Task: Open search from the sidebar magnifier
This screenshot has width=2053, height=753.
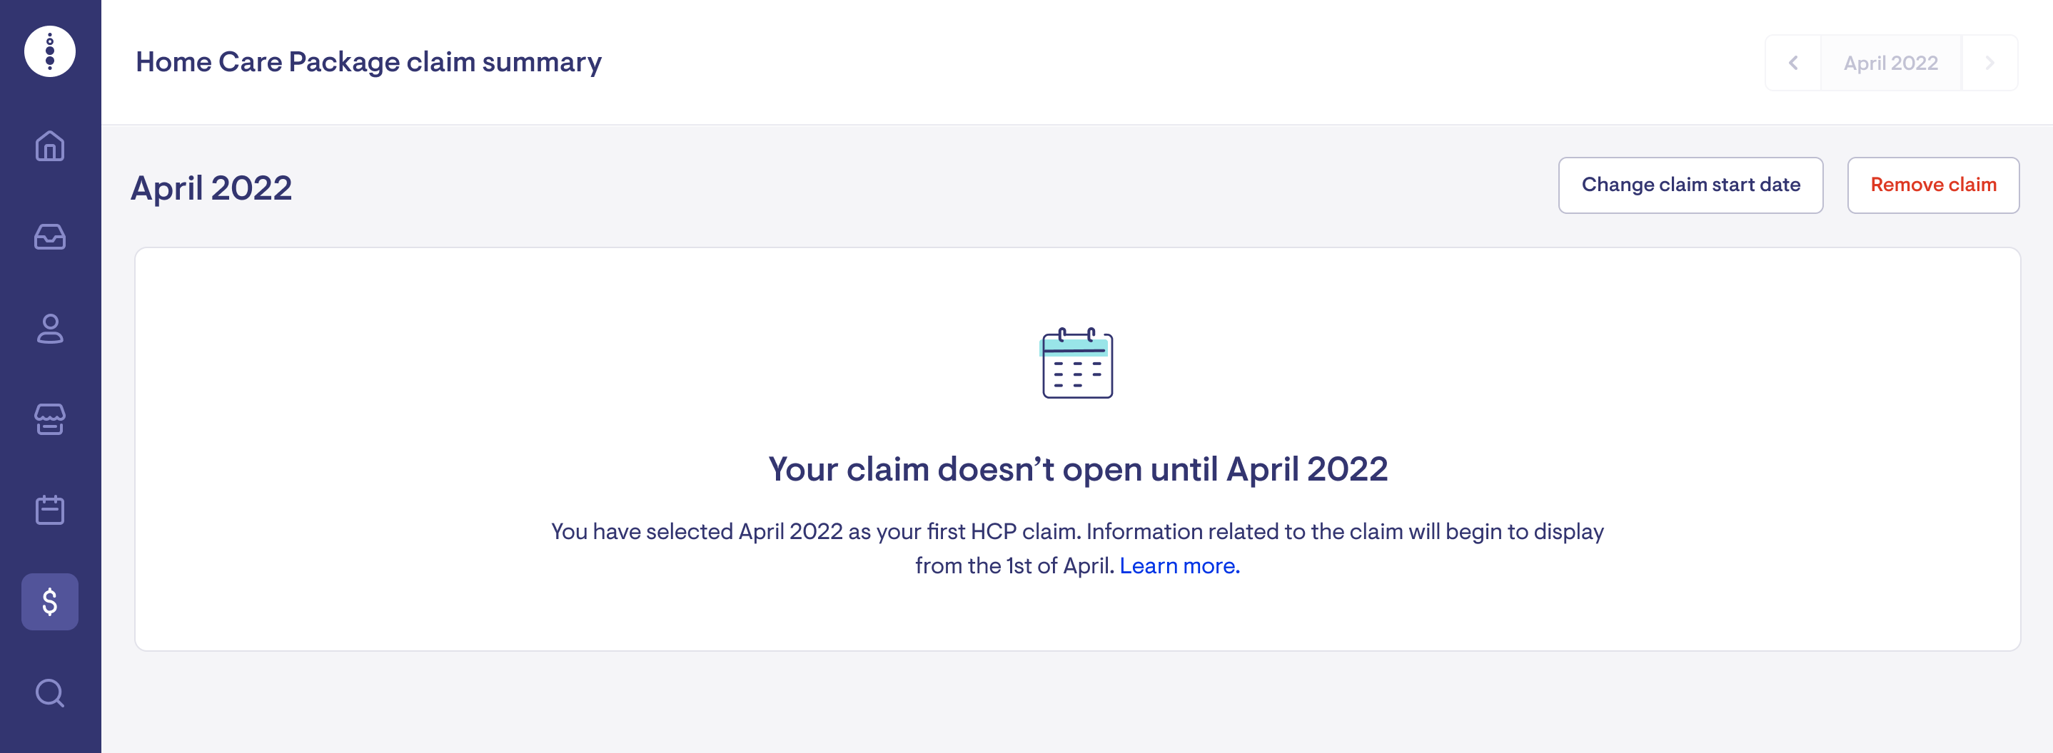Action: pyautogui.click(x=50, y=692)
